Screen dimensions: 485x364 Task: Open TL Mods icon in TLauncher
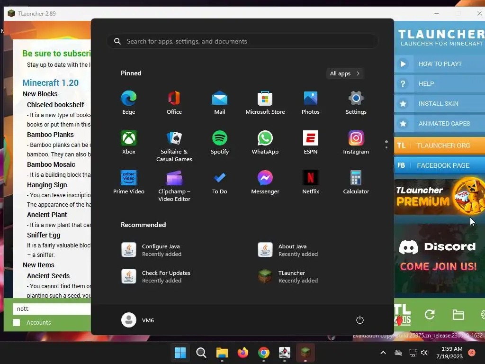click(x=403, y=315)
